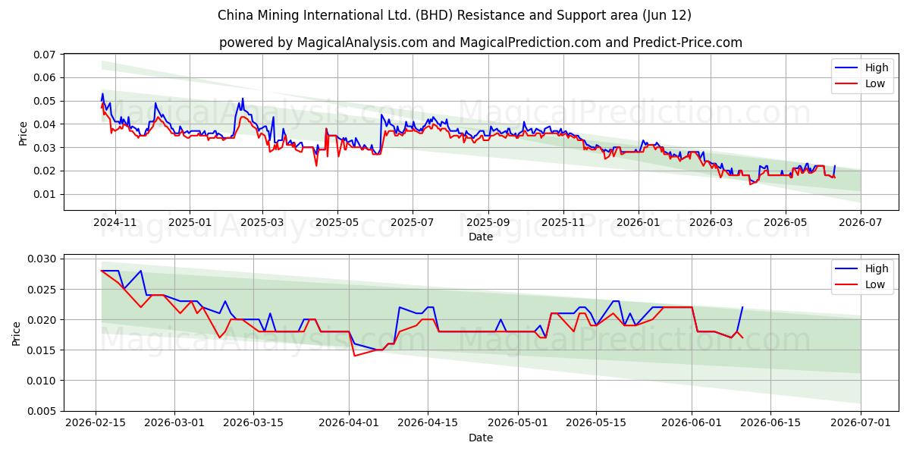Click the 2025-01 date tick label
This screenshot has width=910, height=455.
189,223
